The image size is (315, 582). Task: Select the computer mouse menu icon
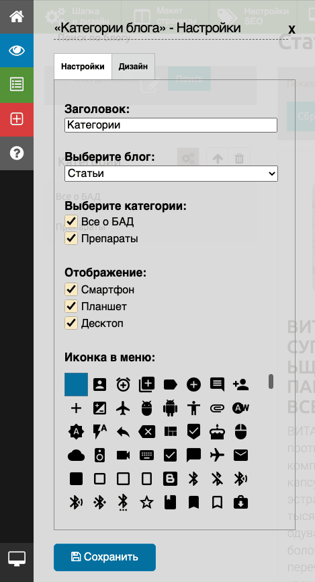(241, 432)
